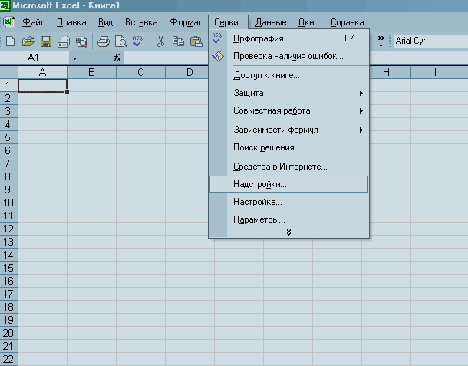The width and height of the screenshot is (468, 366).
Task: Select row 5 header
Action: point(8,137)
